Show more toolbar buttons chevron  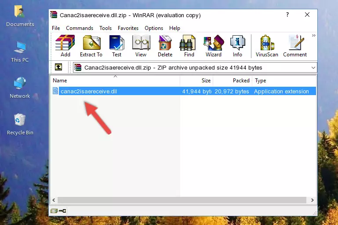tap(314, 35)
